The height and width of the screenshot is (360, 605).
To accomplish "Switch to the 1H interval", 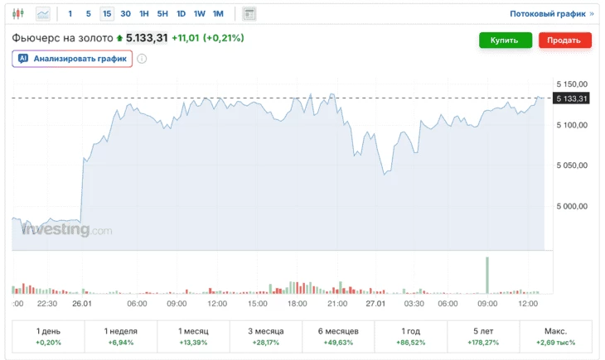I will pos(144,14).
